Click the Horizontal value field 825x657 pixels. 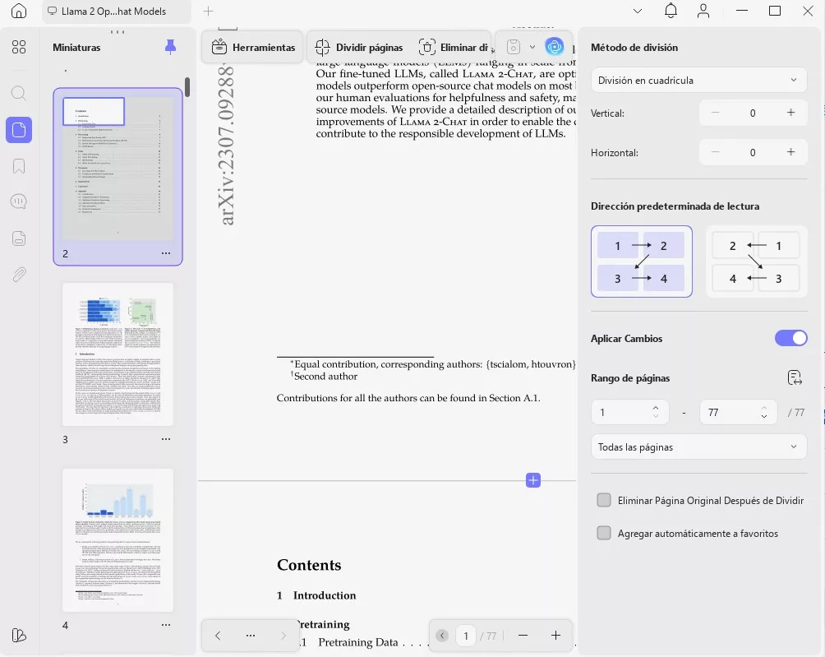(x=753, y=152)
